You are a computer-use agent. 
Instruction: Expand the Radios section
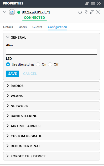tap(51, 86)
